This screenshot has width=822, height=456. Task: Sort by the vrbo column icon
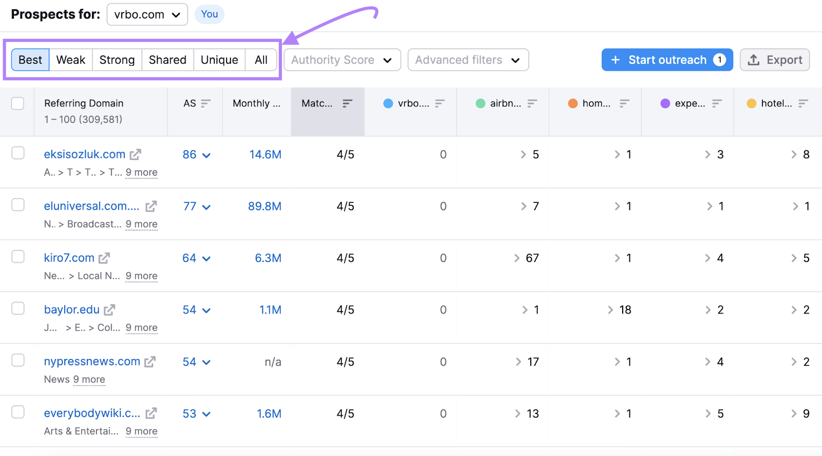point(440,103)
